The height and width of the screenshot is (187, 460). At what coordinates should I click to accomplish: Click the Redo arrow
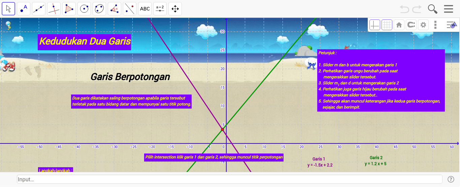click(x=417, y=9)
